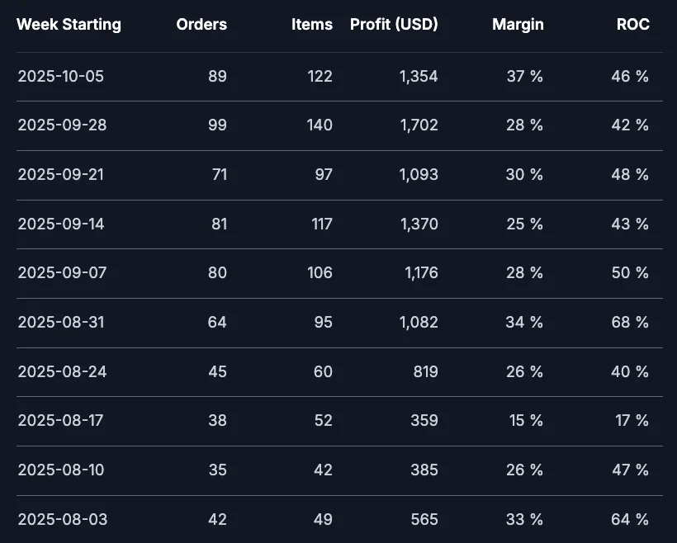The width and height of the screenshot is (677, 543).
Task: Select the 2025-10-05 week row date
Action: pyautogui.click(x=61, y=77)
